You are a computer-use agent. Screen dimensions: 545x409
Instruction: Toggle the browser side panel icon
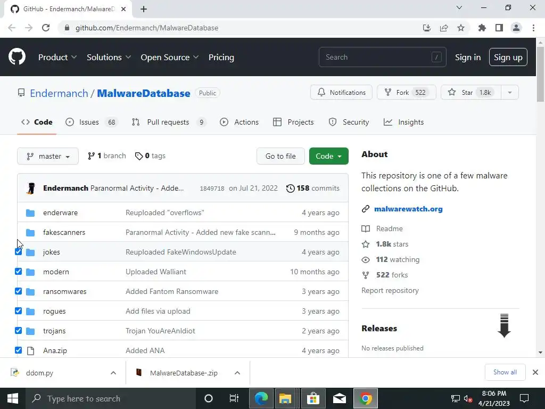499,28
